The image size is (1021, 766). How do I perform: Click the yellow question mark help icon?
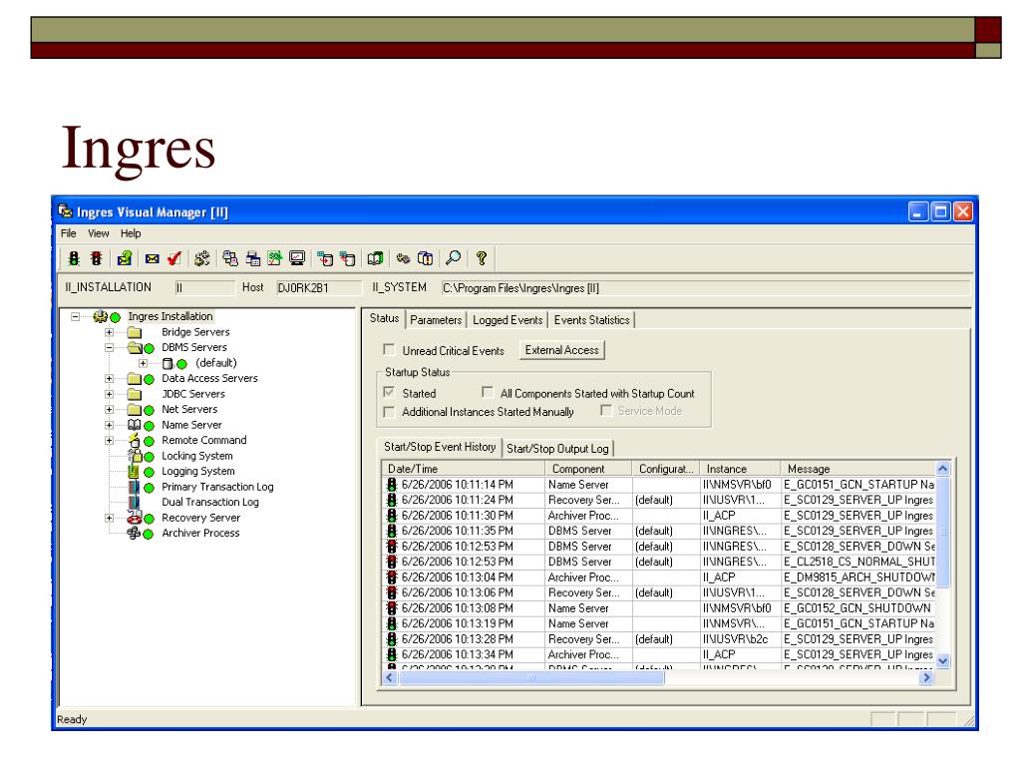pos(482,258)
